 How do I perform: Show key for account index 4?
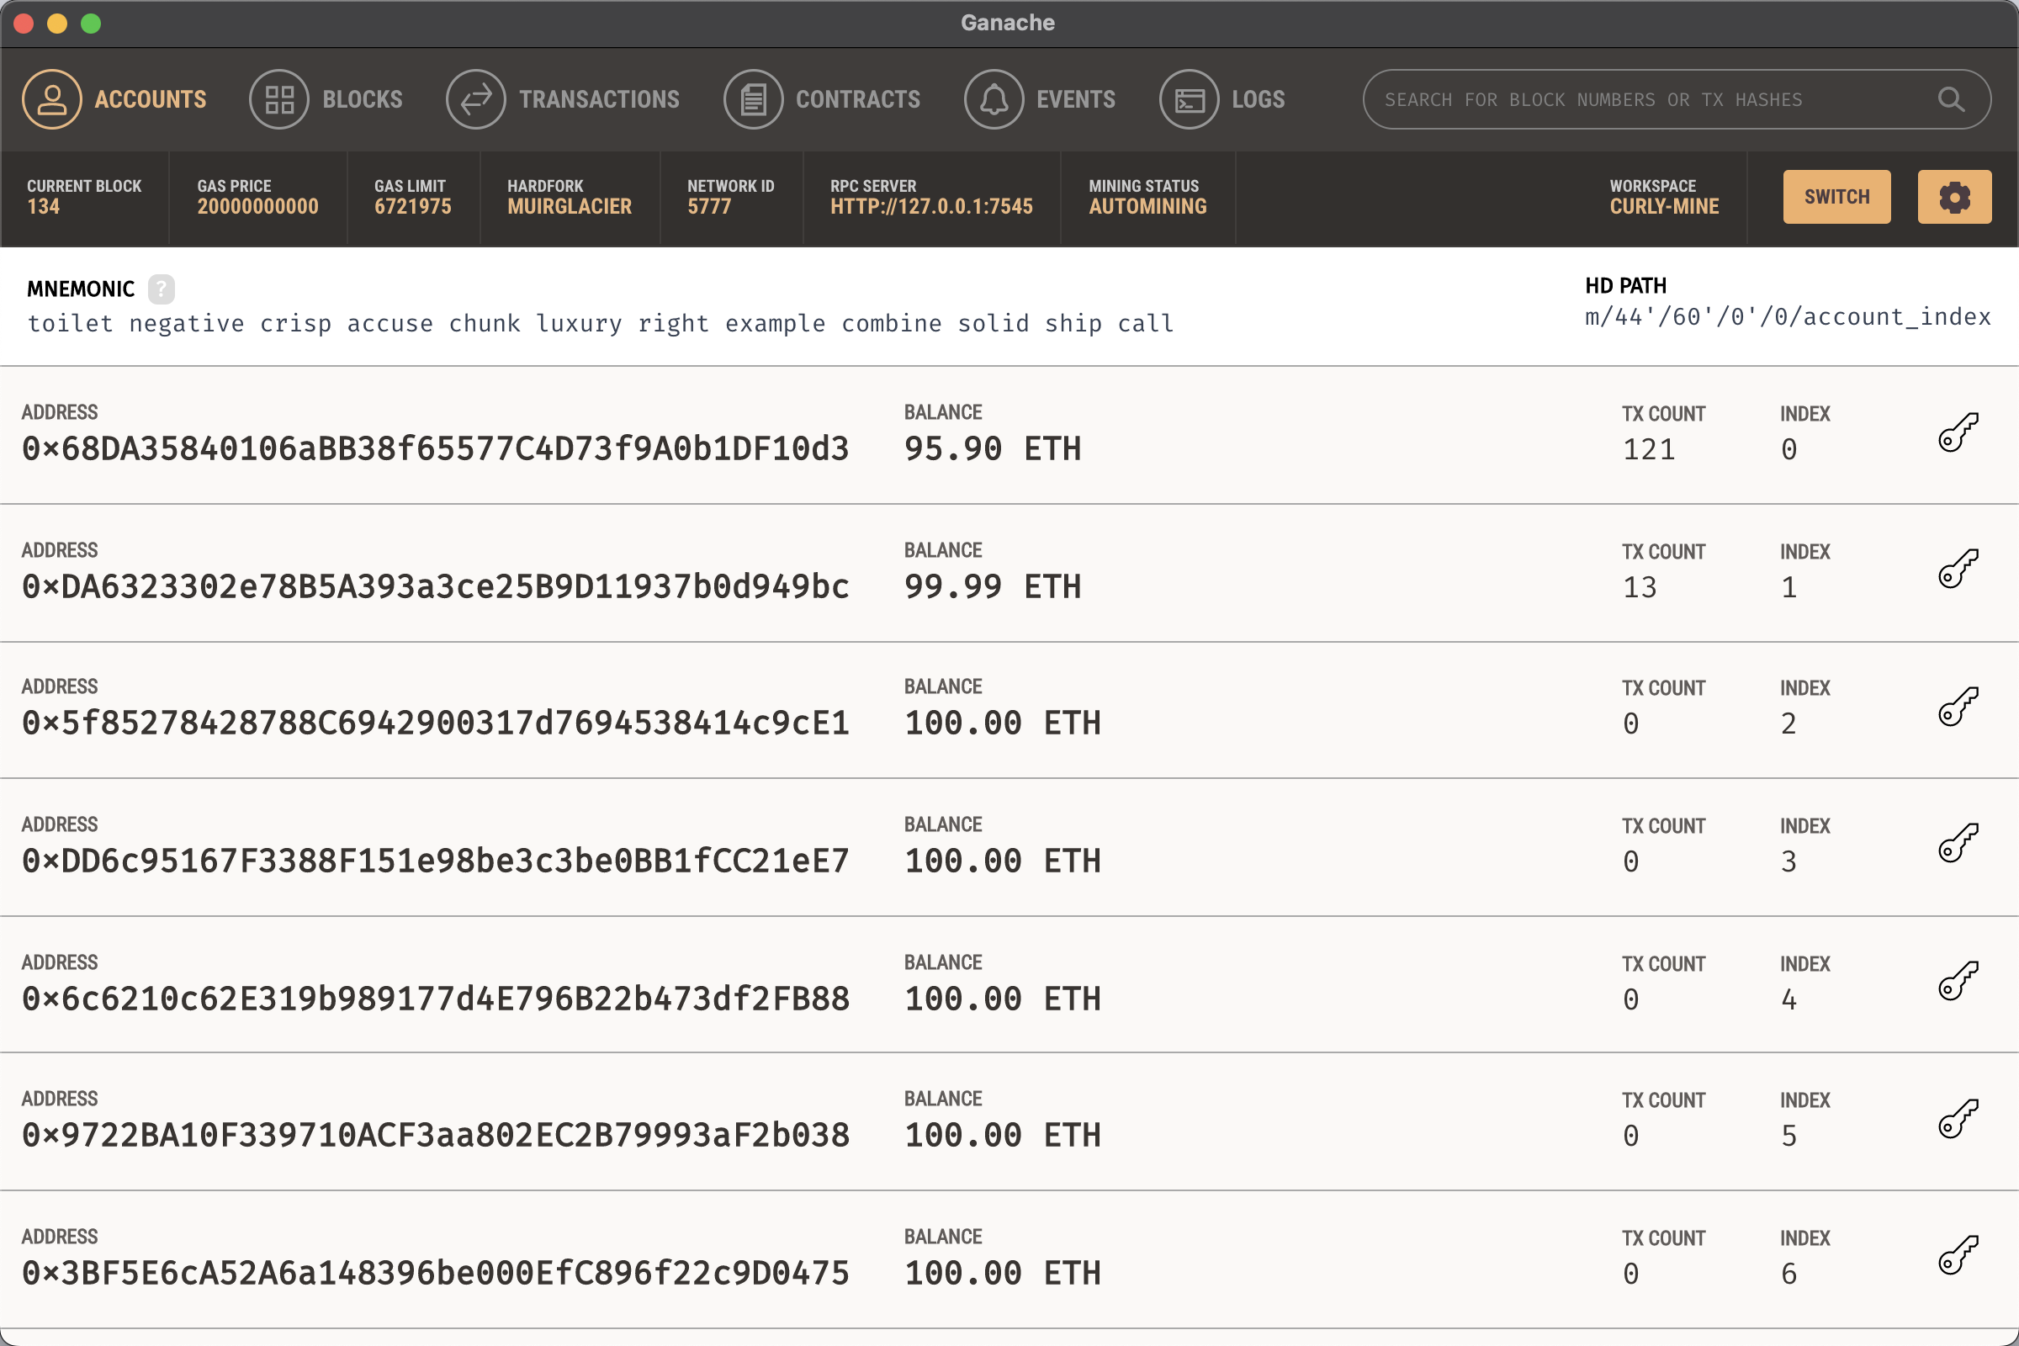pos(1958,981)
